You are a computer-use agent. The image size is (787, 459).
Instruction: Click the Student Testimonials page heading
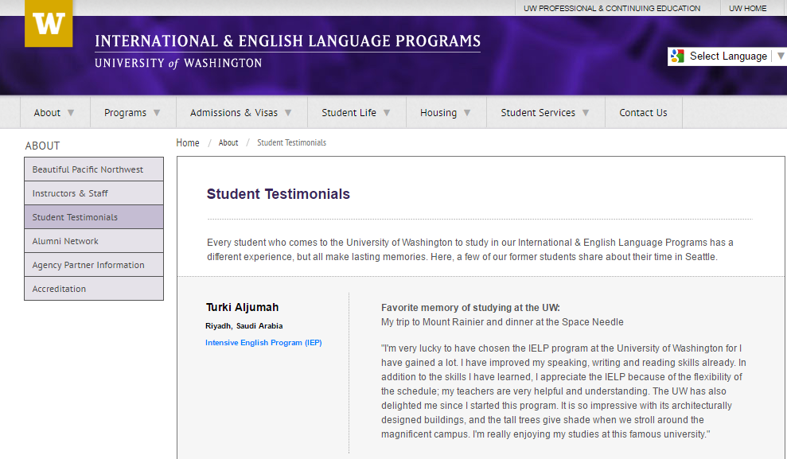[278, 194]
